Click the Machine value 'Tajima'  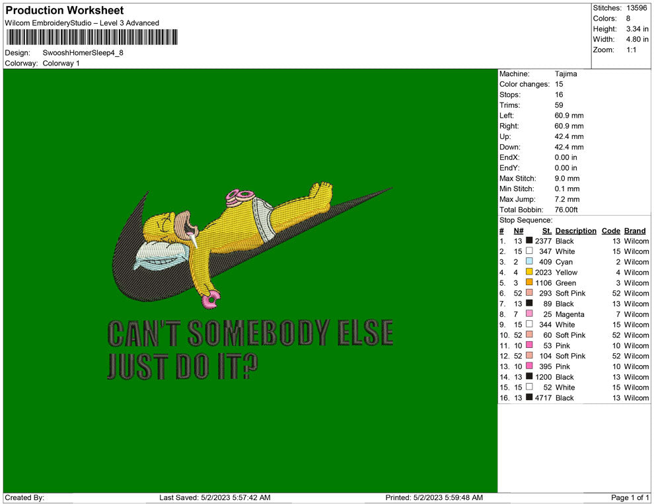pos(566,74)
